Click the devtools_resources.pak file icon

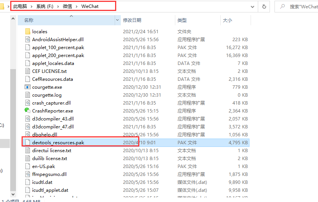point(28,142)
